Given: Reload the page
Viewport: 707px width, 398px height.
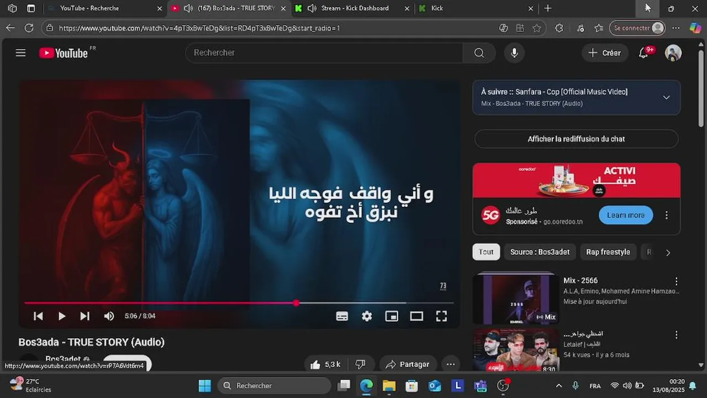Looking at the screenshot, I should click(x=29, y=28).
